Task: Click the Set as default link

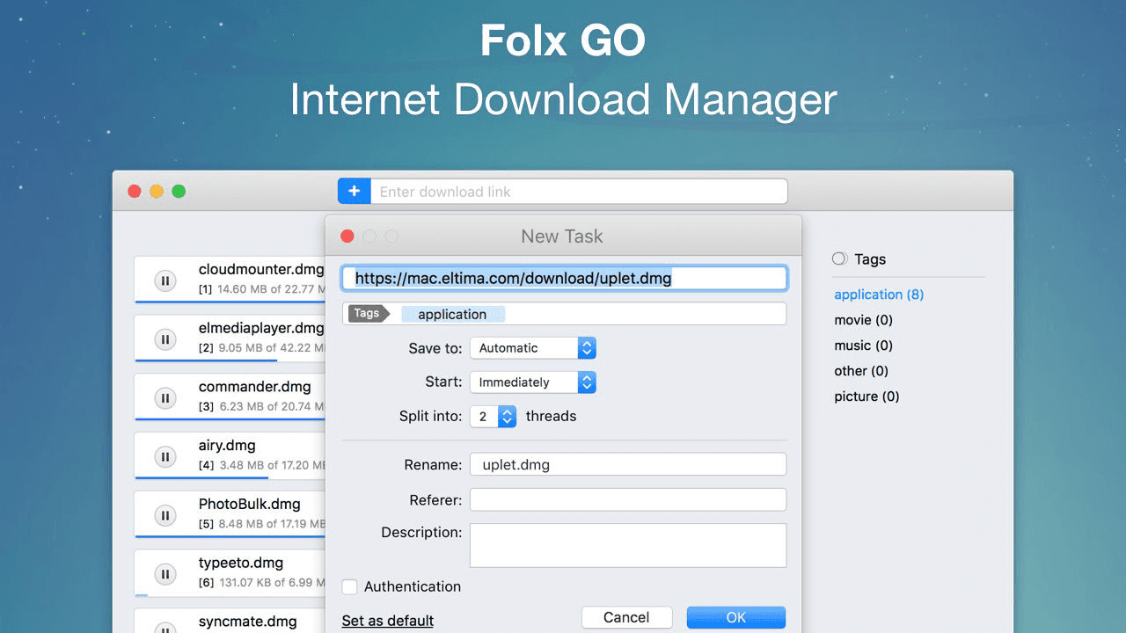Action: click(x=388, y=621)
